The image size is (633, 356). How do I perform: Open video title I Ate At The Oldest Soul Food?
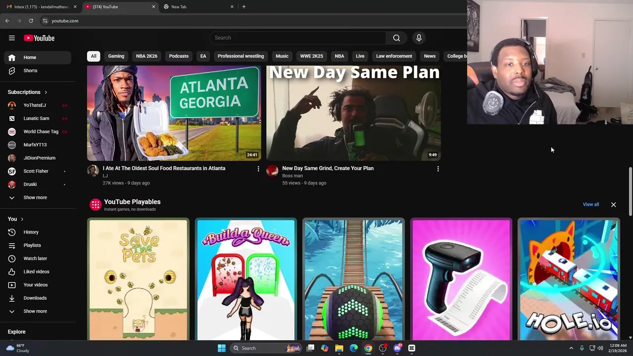point(164,168)
